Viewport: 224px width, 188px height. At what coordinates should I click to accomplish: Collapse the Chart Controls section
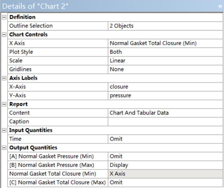[x=4, y=34]
